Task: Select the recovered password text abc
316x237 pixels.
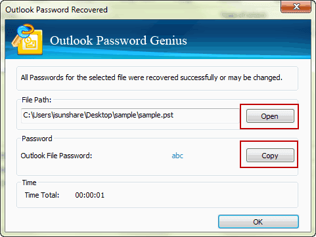Action: [177, 156]
